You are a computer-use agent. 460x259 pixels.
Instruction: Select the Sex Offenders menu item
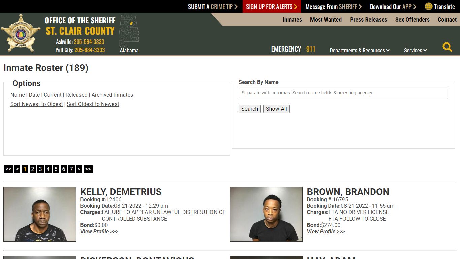413,20
